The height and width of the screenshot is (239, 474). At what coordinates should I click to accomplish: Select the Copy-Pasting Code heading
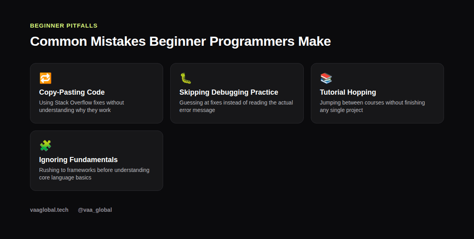point(72,92)
